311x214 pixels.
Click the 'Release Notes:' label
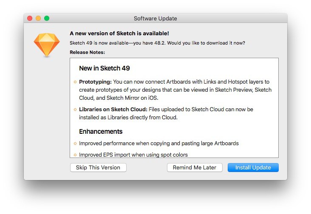point(87,52)
